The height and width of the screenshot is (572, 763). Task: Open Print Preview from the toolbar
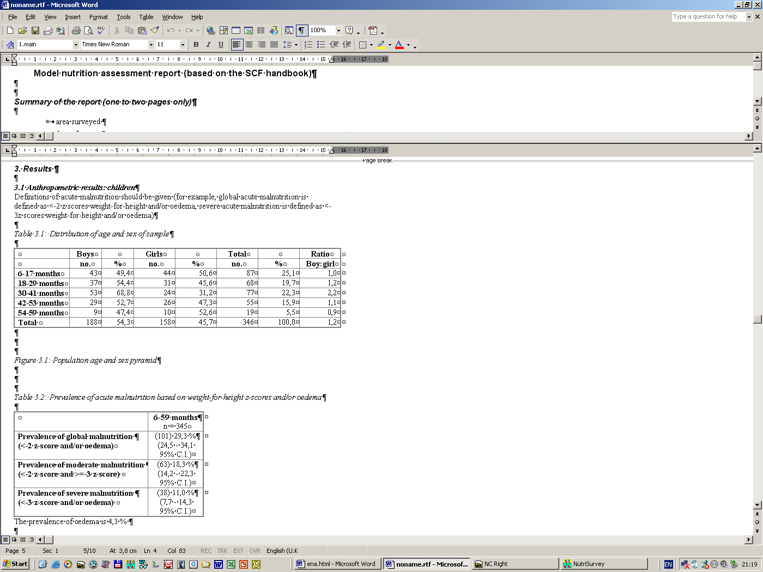coord(88,31)
